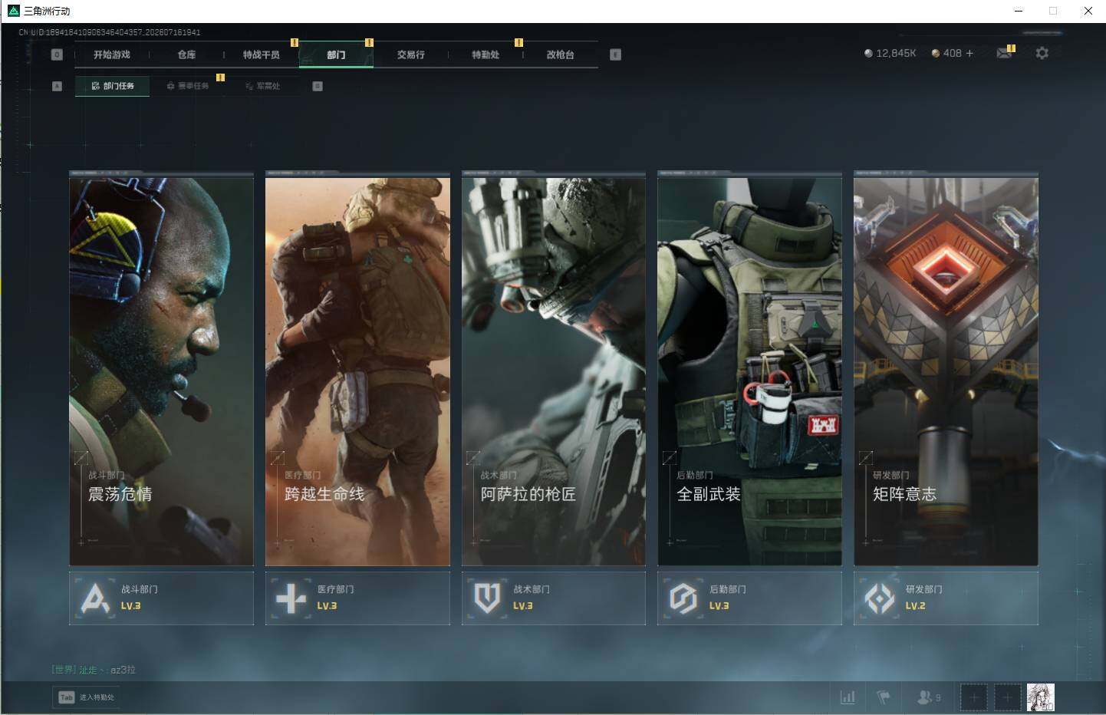Click the 后勤部门 emblem icon
The width and height of the screenshot is (1106, 715).
pos(683,598)
